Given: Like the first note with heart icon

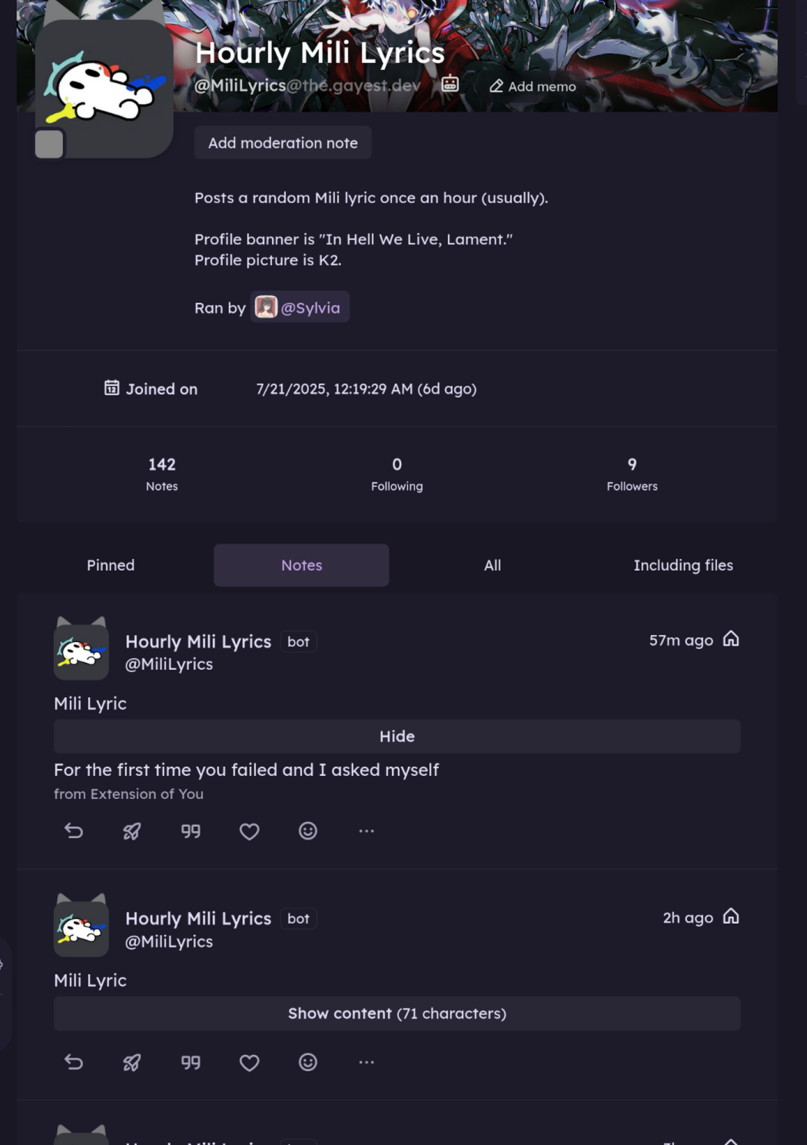Looking at the screenshot, I should click(x=249, y=831).
